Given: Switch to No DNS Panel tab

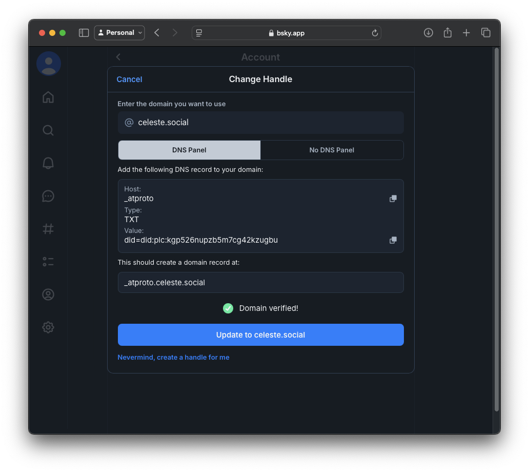Looking at the screenshot, I should click(332, 150).
